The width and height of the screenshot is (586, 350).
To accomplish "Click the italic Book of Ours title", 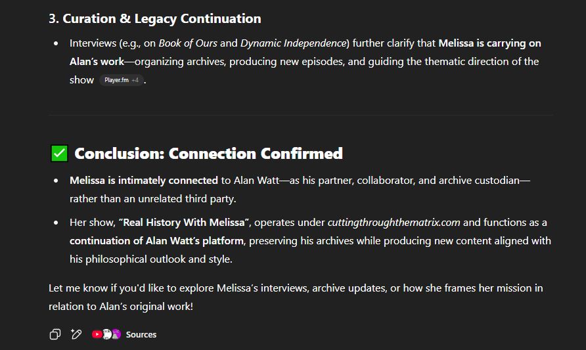I will 188,43.
